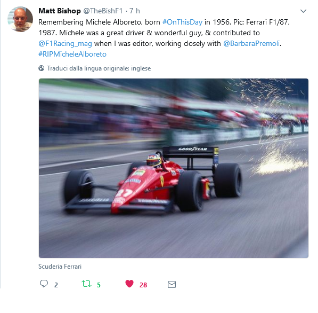Click the retweet count 5
The width and height of the screenshot is (318, 313).
tap(99, 285)
